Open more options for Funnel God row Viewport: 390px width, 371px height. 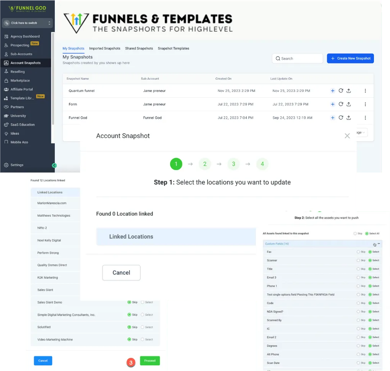(x=365, y=118)
